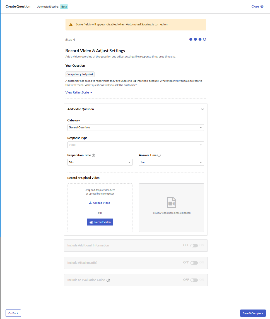The image size is (270, 319).
Task: Click the Beta badge
Action: click(64, 6)
